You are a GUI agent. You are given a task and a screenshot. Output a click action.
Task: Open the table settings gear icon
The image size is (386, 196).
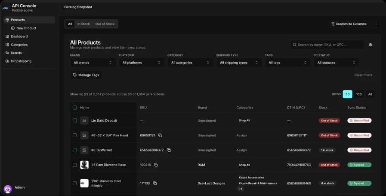tap(371, 45)
